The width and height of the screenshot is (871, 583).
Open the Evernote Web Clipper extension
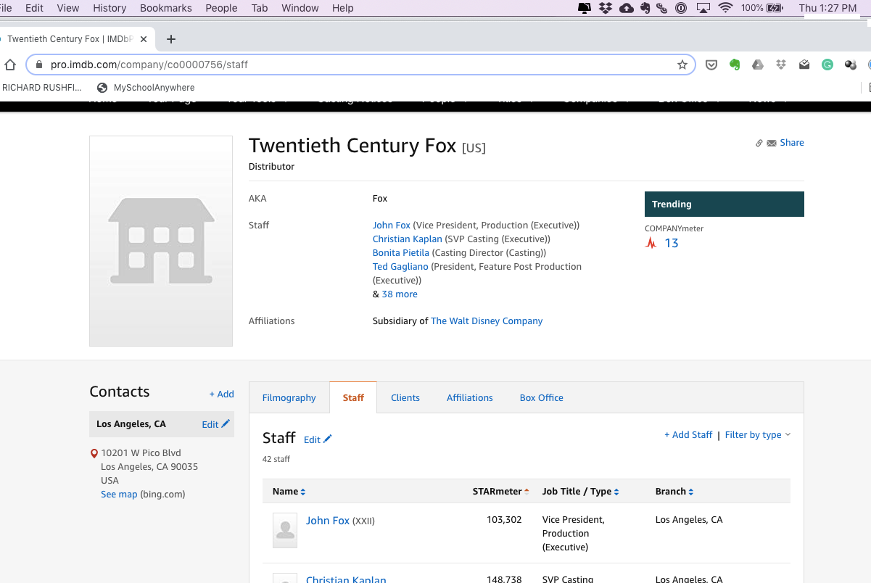click(x=735, y=65)
